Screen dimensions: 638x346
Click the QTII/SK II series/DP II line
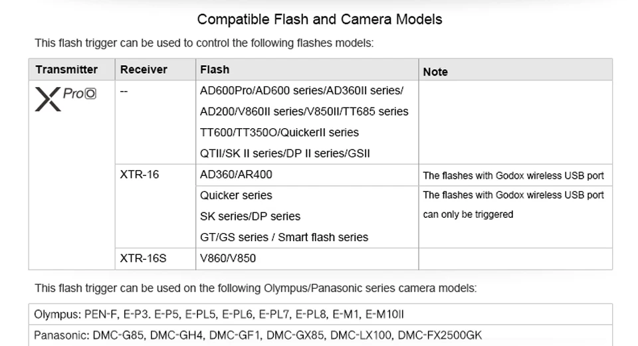click(x=285, y=153)
